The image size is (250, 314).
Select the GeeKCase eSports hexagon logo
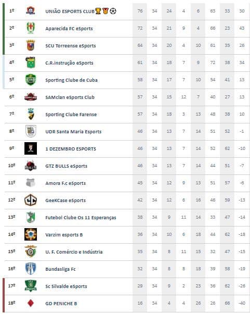coord(31,200)
